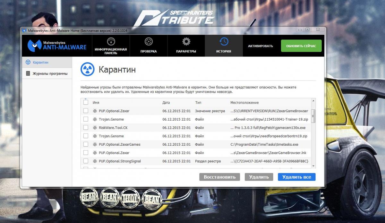Click the Malwarebytes icon in the title bar
Image resolution: width=385 pixels, height=223 pixels.
(x=24, y=30)
